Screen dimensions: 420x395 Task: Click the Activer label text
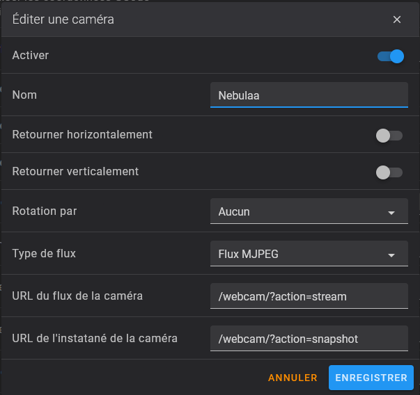(x=31, y=55)
